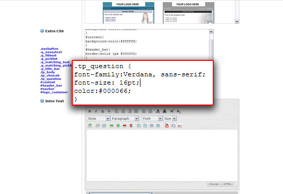This screenshot has width=283, height=194.
Task: Toggle italic formatting in the editor toolbar
Action: (x=96, y=111)
